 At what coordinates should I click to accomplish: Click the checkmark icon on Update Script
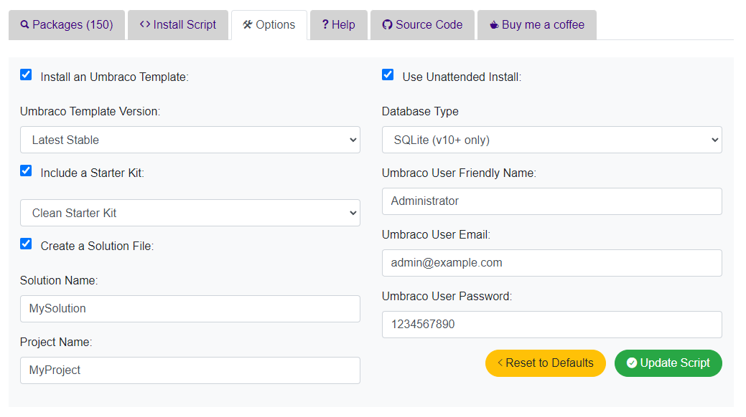click(x=632, y=363)
